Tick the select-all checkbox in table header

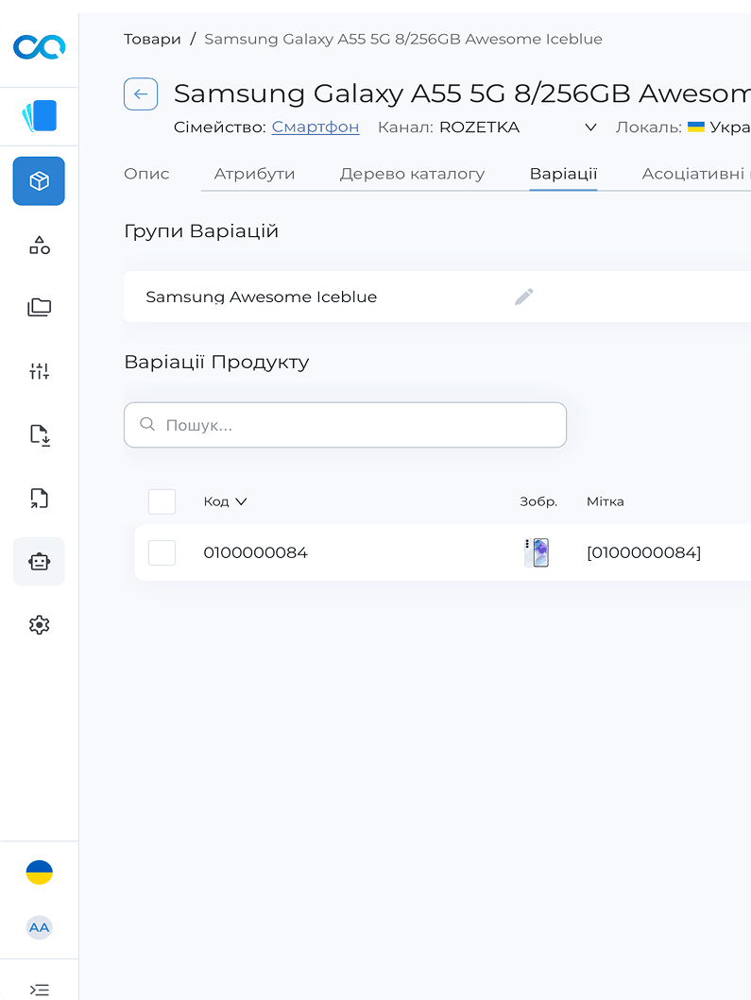tap(162, 501)
